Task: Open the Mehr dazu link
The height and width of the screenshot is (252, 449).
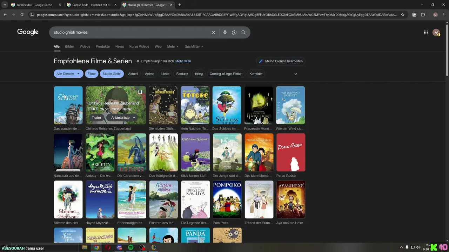Action: click(x=183, y=61)
